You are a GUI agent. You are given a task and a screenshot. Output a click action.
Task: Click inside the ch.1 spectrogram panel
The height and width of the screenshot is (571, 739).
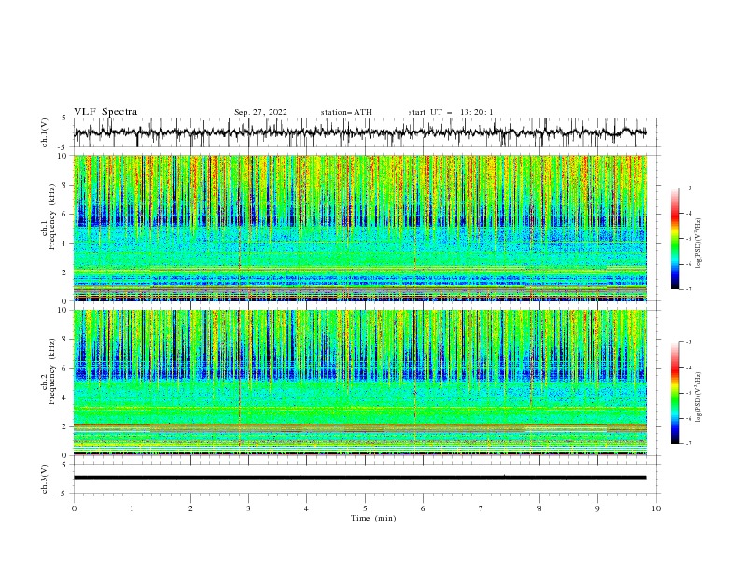tap(359, 228)
